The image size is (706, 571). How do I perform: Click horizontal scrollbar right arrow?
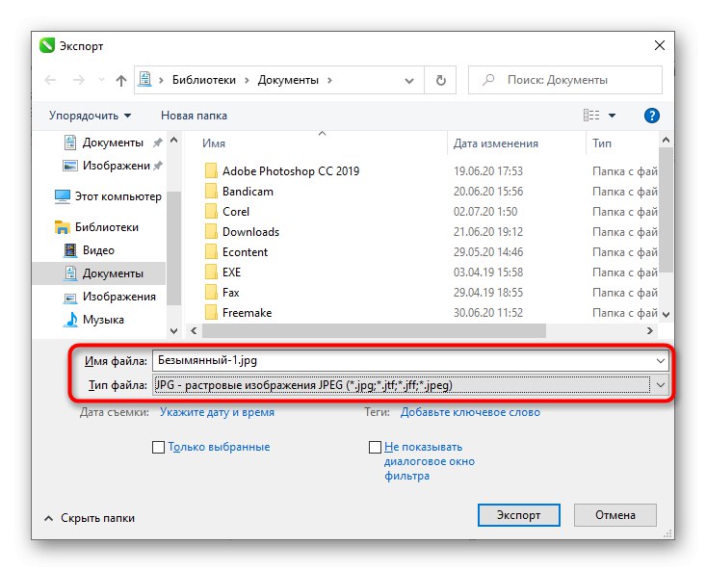[x=650, y=330]
